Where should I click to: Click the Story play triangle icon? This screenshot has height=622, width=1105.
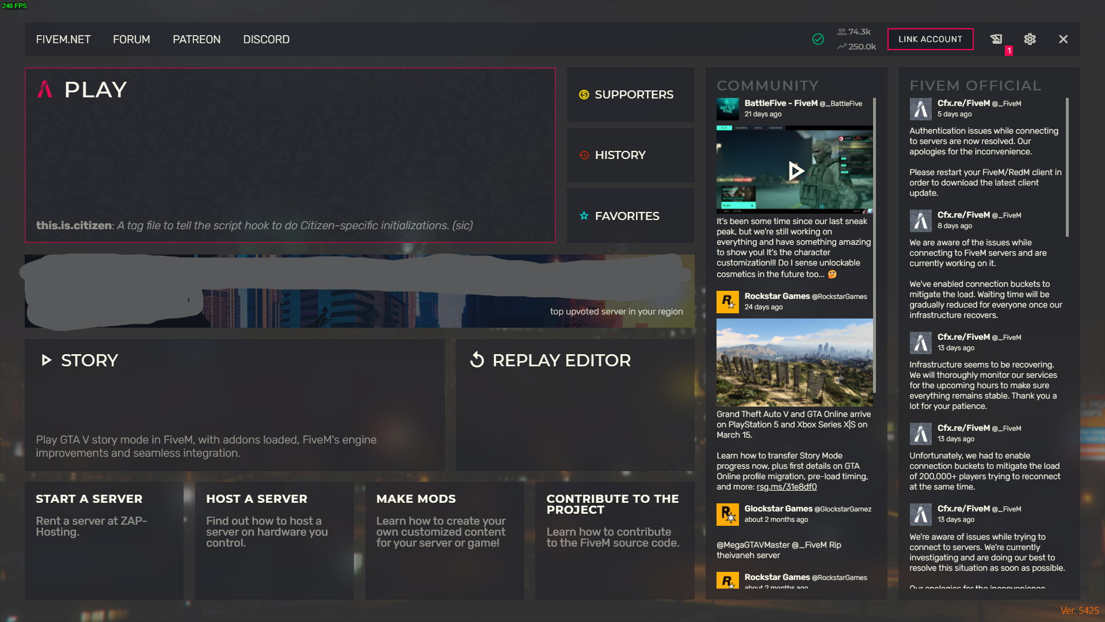(47, 361)
